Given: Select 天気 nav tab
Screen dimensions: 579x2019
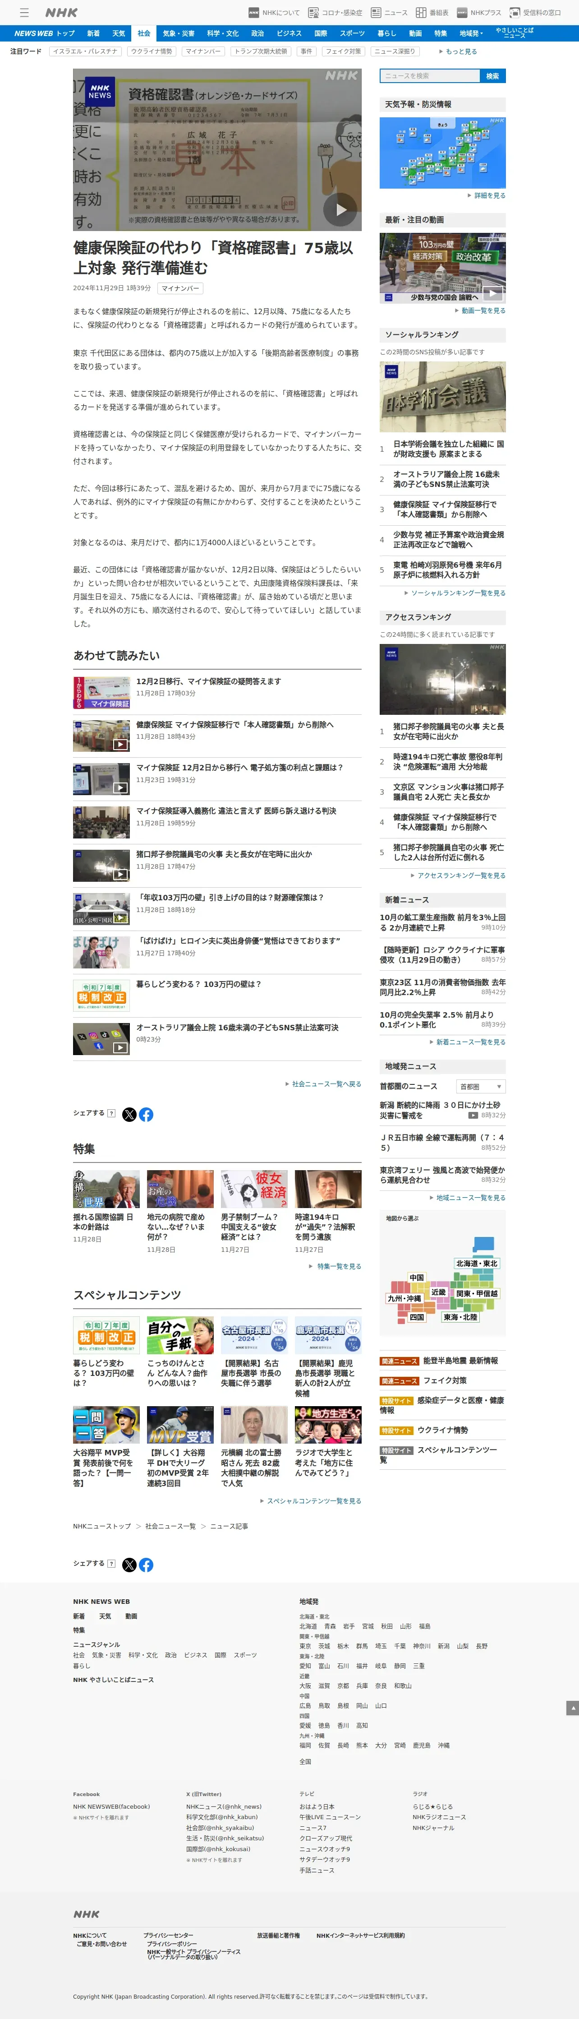Looking at the screenshot, I should coord(118,34).
